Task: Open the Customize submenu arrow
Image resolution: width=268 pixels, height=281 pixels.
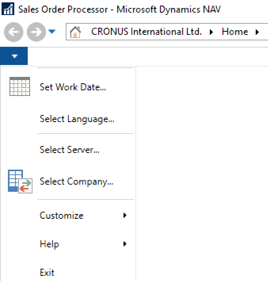Action: click(x=125, y=215)
